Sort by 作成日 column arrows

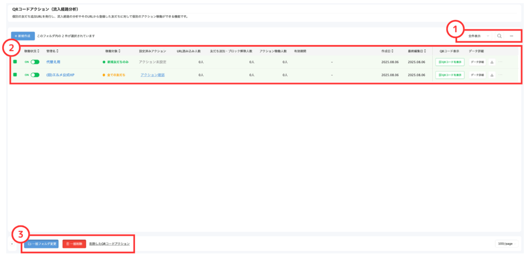pyautogui.click(x=392, y=51)
